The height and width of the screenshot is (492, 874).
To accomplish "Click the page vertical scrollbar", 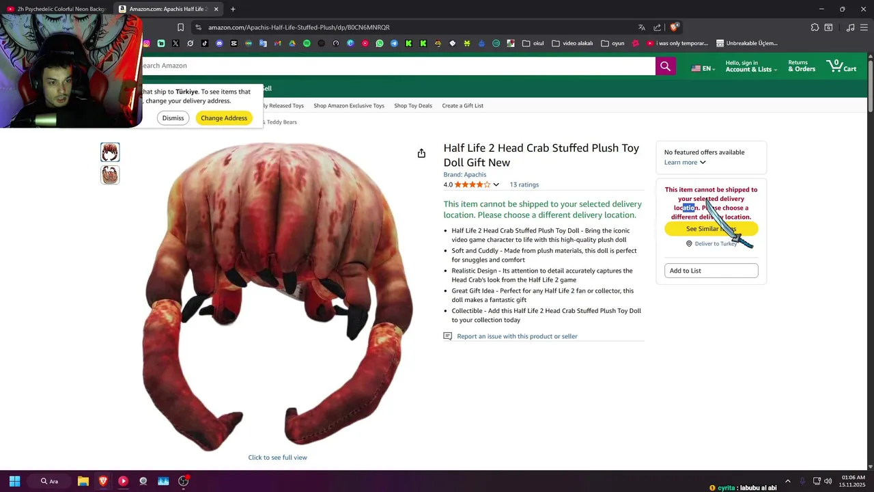I will pos(870,87).
